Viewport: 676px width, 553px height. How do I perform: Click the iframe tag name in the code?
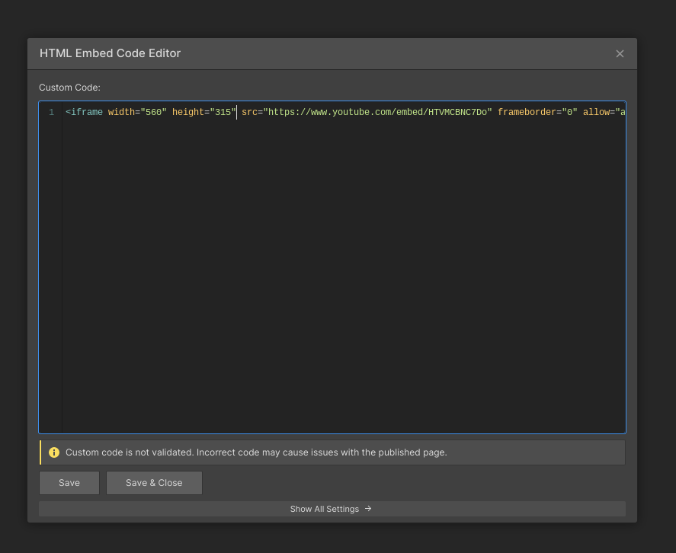click(x=87, y=112)
